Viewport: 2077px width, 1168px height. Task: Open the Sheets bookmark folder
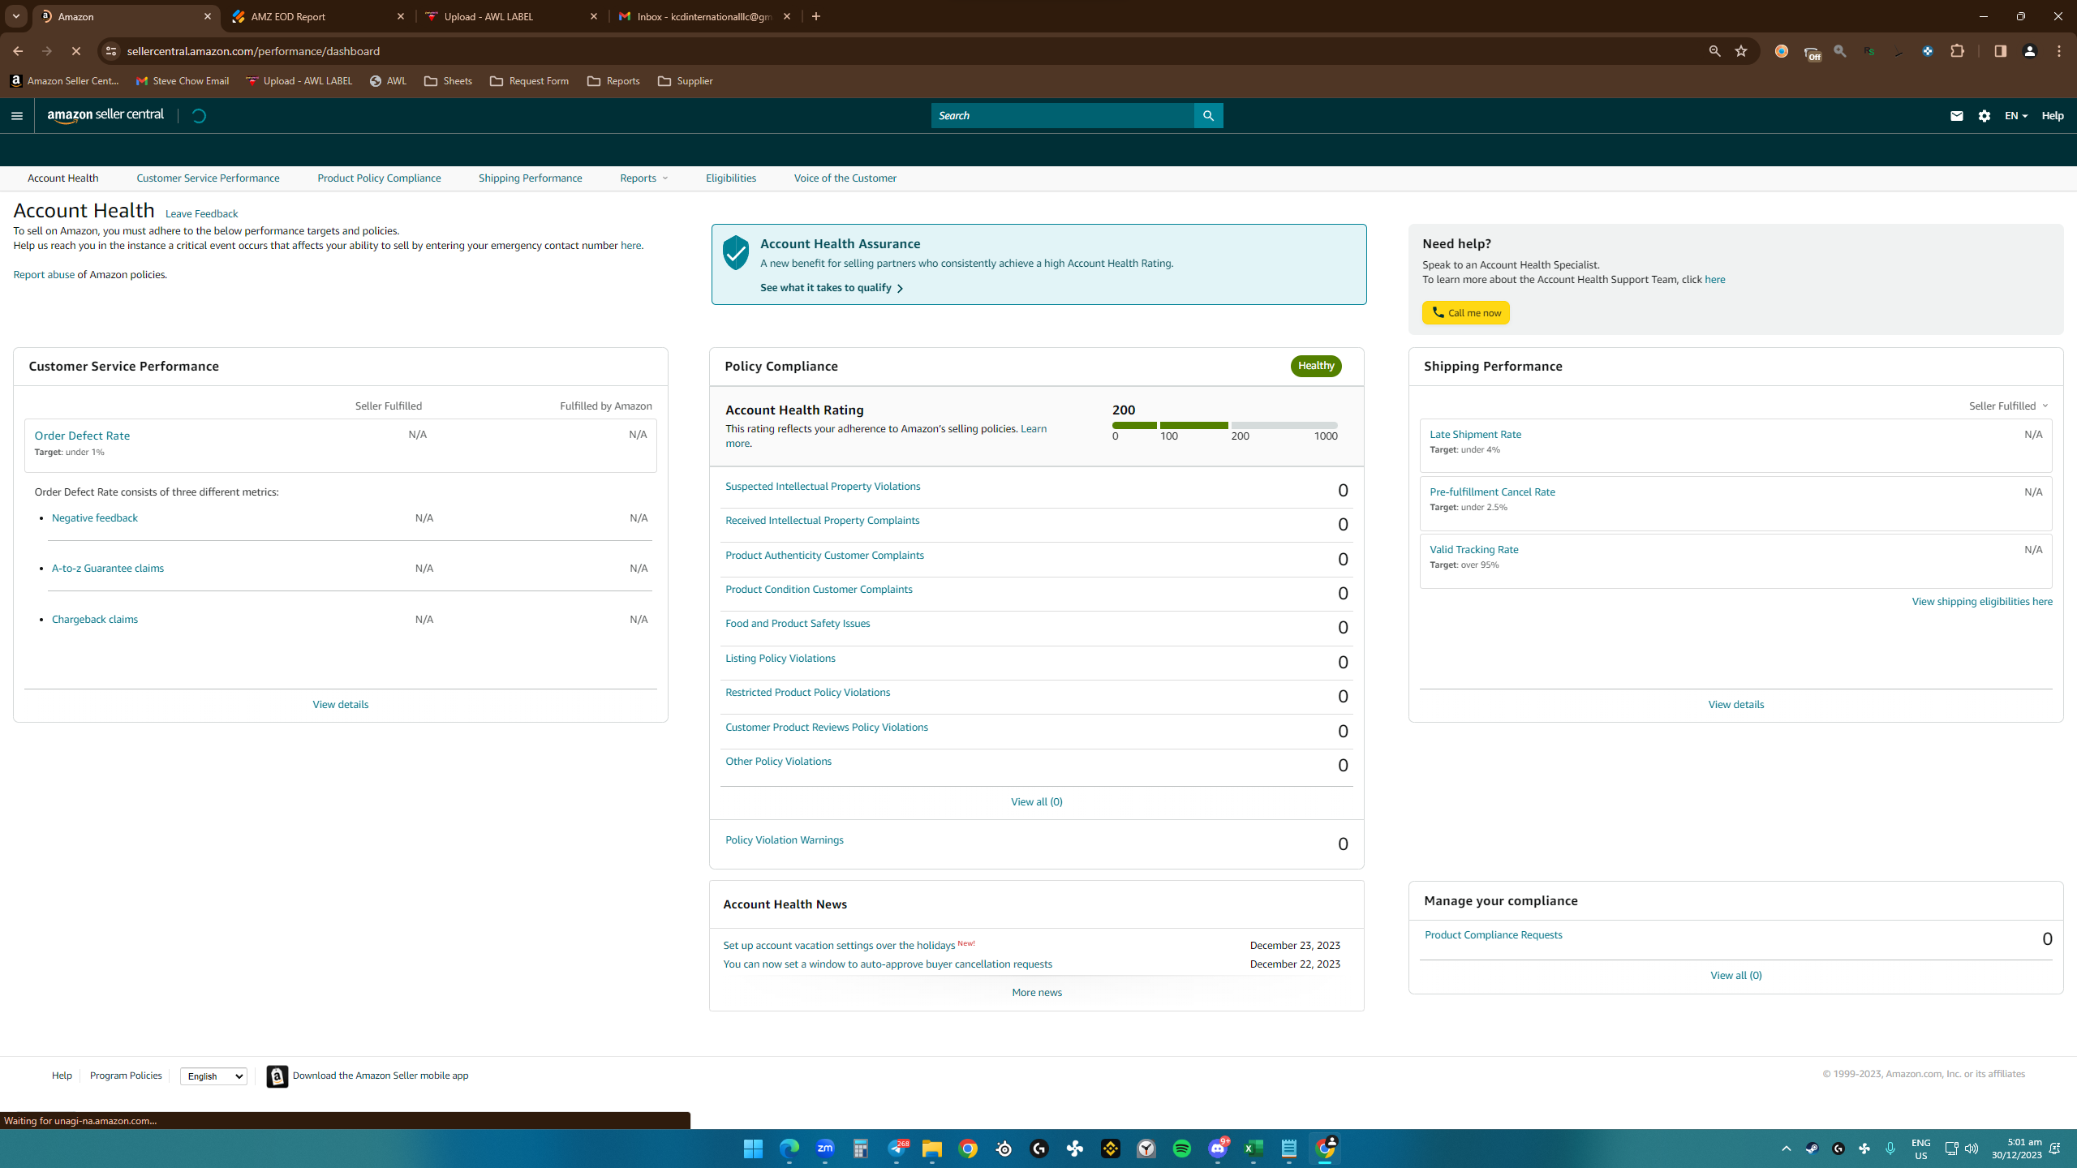(x=448, y=81)
